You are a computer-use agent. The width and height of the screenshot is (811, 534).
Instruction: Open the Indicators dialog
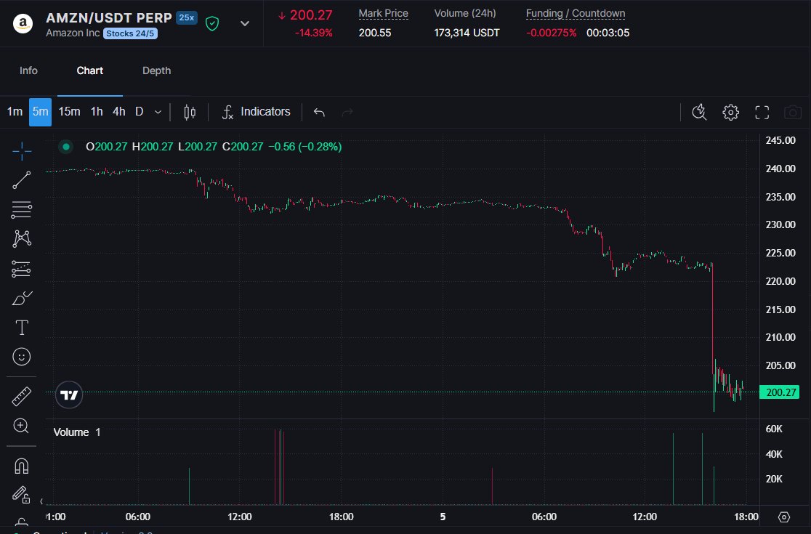point(257,112)
